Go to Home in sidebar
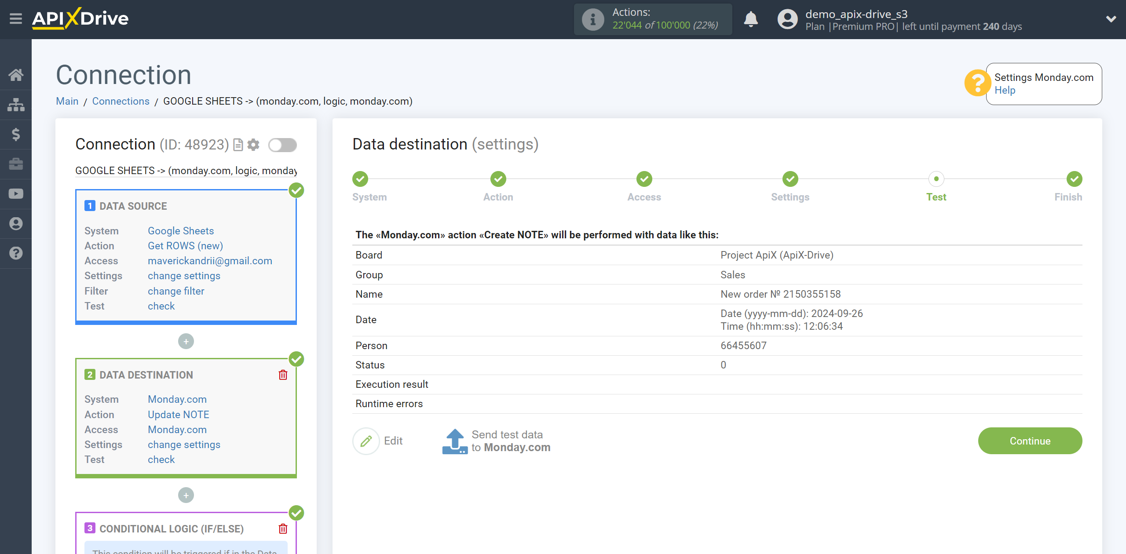Viewport: 1126px width, 554px height. 16,75
